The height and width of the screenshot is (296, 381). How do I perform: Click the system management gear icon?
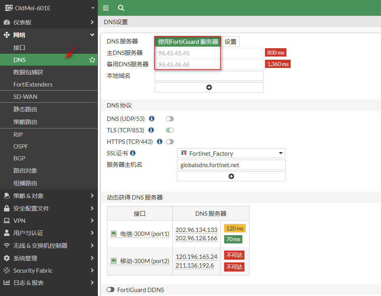[7, 258]
